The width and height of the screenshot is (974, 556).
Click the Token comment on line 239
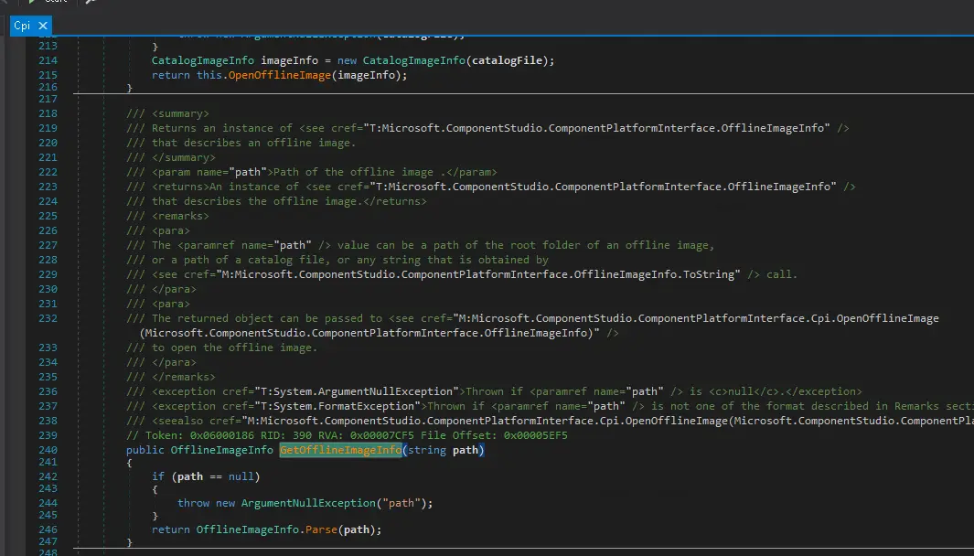pyautogui.click(x=347, y=435)
